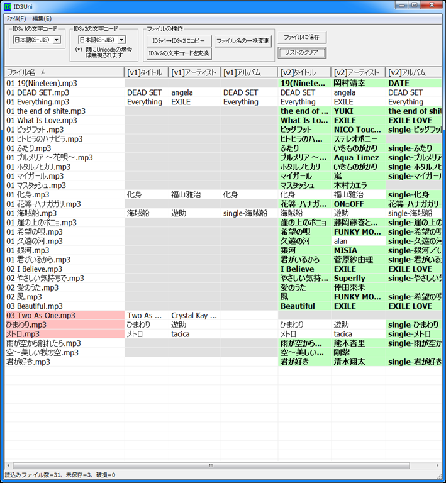446x483 pixels.
Task: Click the scrollbar right arrow
Action: pos(437,465)
